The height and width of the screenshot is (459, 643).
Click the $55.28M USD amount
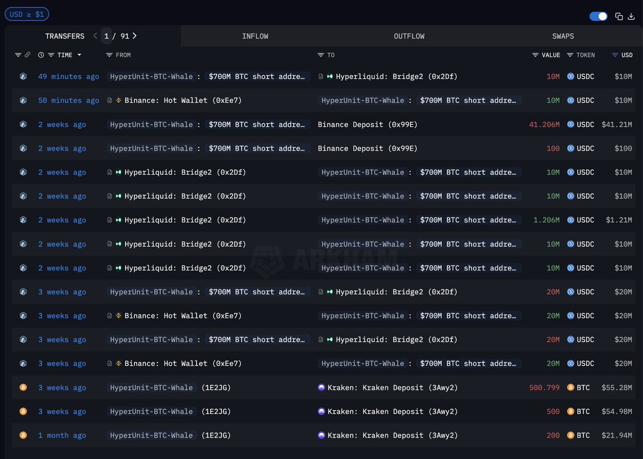pos(617,388)
